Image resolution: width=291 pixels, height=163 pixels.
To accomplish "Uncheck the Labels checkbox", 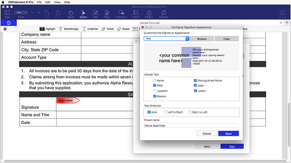I will (x=195, y=91).
